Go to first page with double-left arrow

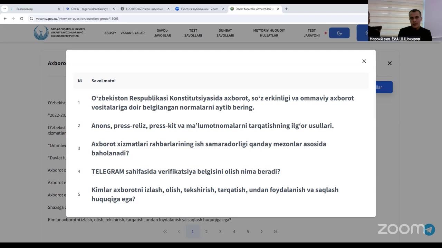[x=165, y=231]
